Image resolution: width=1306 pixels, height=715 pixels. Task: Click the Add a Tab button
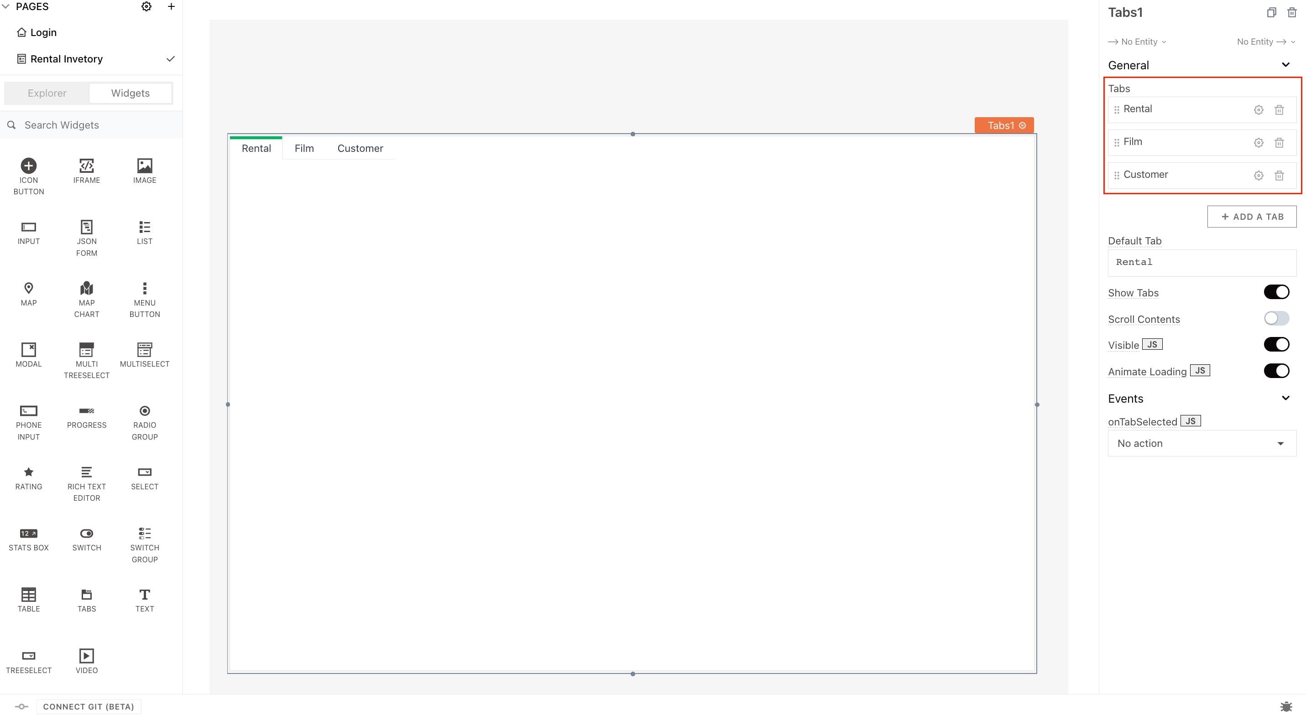coord(1251,217)
